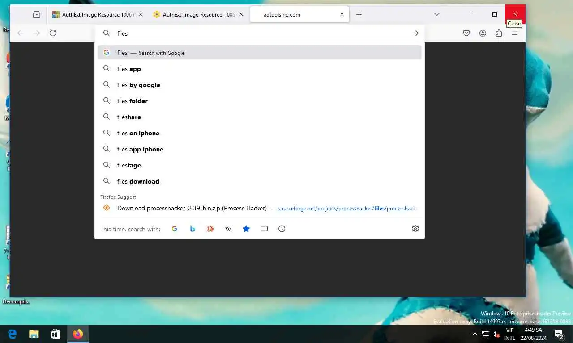Screen dimensions: 573x343
Task: Close the second AuthExt_Image_Resource tab
Action: pyautogui.click(x=241, y=14)
